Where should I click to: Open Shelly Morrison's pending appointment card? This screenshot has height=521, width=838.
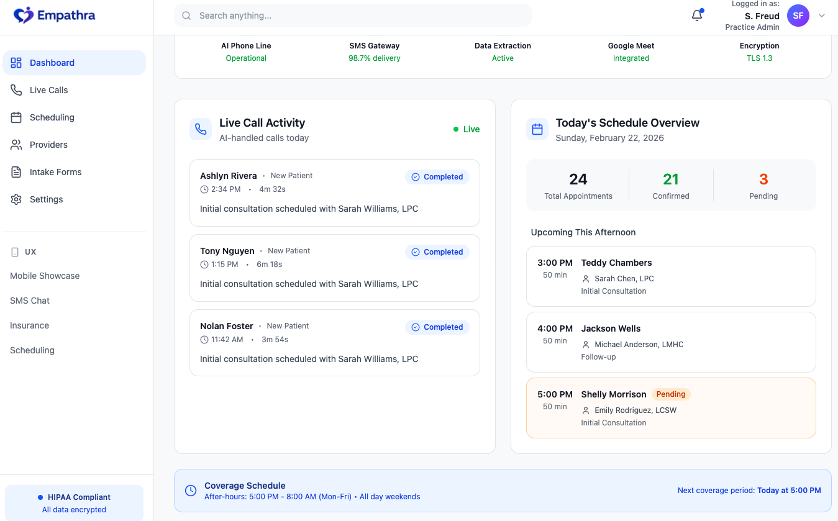pyautogui.click(x=670, y=408)
